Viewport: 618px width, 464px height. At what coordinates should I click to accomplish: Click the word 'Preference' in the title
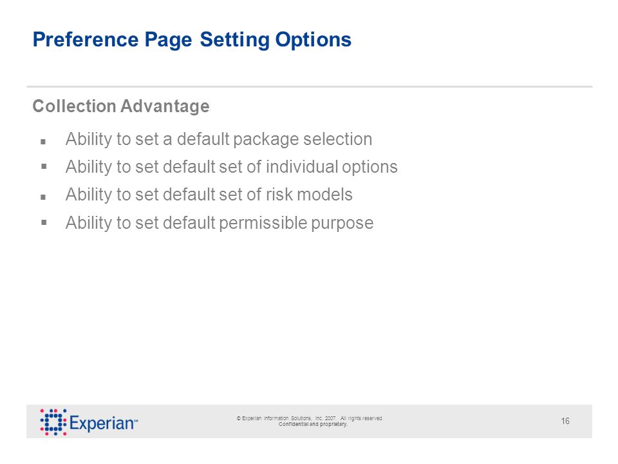point(86,40)
